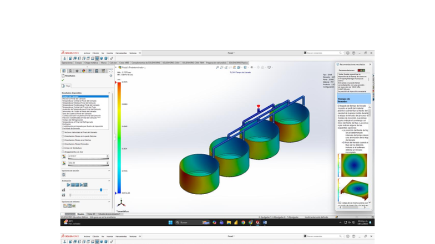Click the third report options icon

click(x=73, y=206)
